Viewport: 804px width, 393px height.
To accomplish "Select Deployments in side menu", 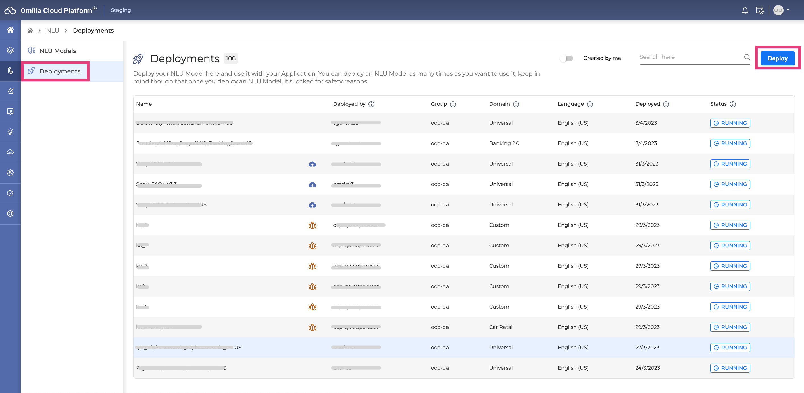I will (x=60, y=71).
